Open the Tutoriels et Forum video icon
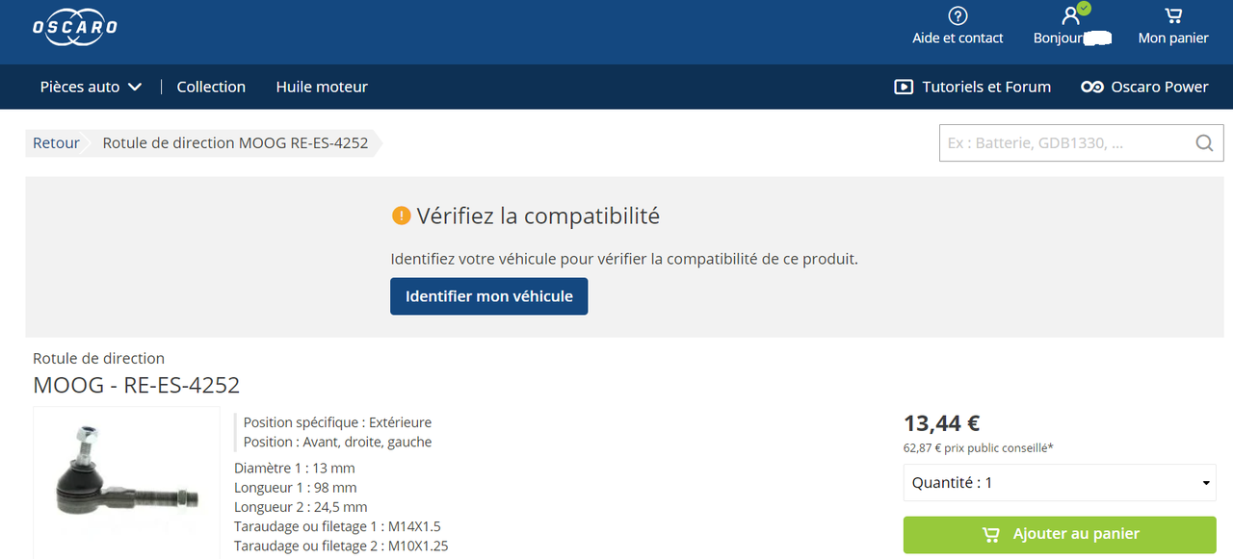The width and height of the screenshot is (1233, 559). (x=904, y=87)
